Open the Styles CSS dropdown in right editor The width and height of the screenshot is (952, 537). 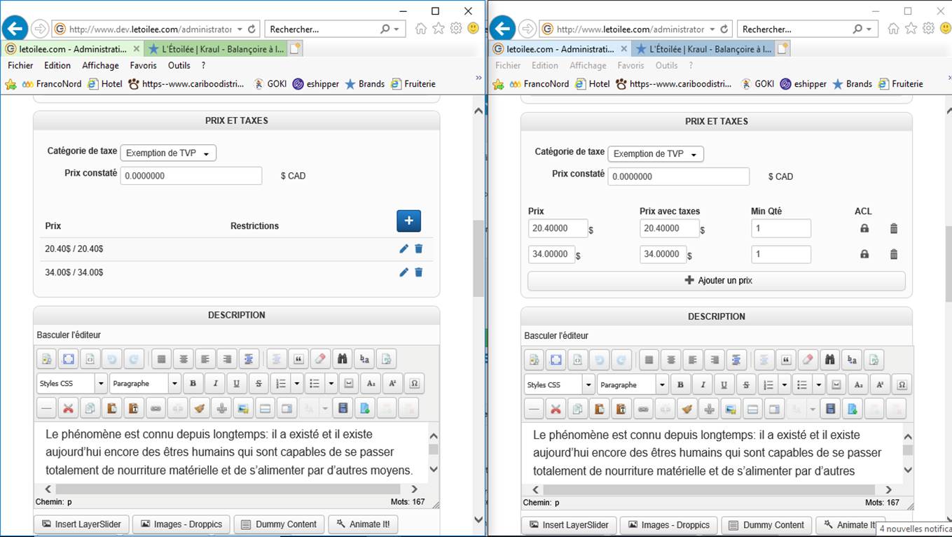coord(559,384)
